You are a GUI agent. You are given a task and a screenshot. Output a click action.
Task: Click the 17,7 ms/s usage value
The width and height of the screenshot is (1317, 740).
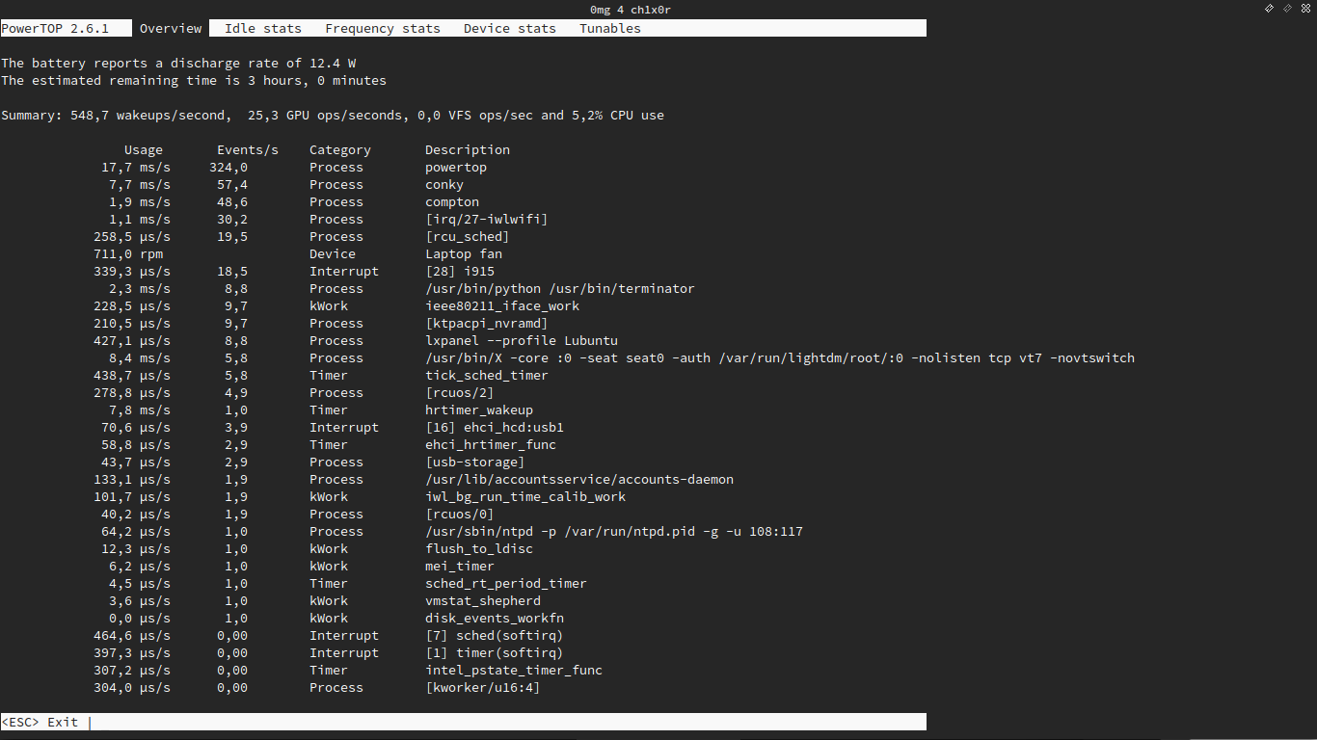click(x=136, y=167)
